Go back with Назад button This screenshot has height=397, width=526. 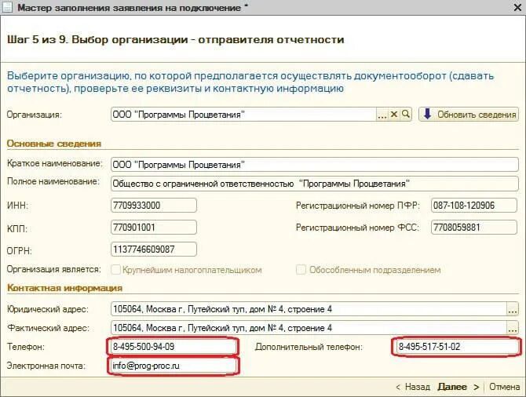[x=413, y=387]
